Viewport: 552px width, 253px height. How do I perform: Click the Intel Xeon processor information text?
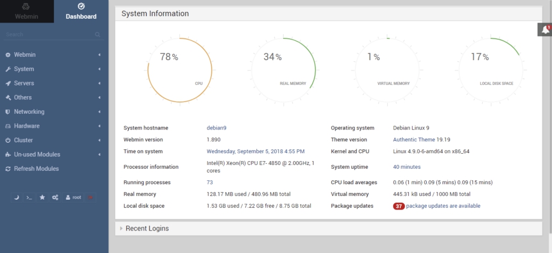pos(260,167)
